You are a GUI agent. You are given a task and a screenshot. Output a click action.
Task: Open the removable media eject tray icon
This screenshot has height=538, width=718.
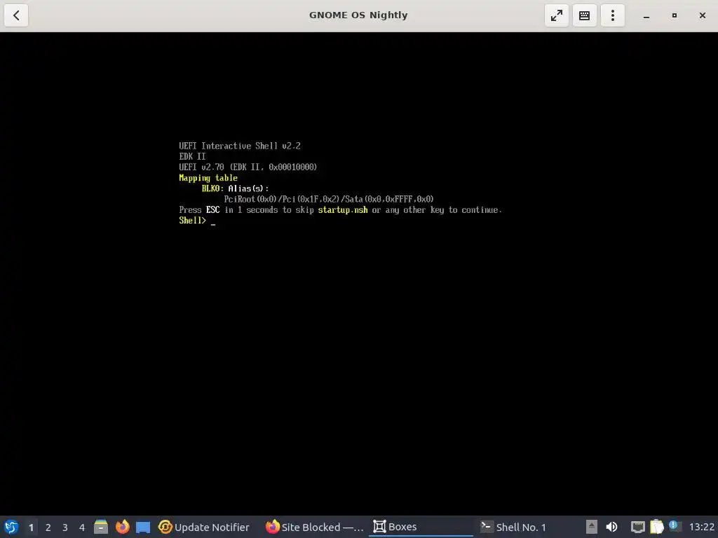coord(592,527)
